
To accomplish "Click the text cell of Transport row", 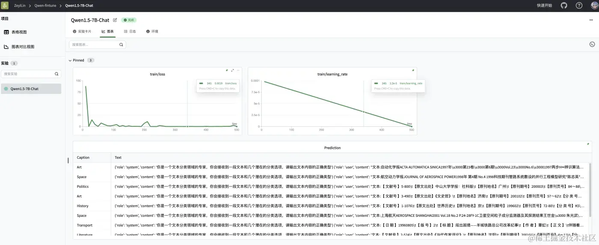I will 349,225.
